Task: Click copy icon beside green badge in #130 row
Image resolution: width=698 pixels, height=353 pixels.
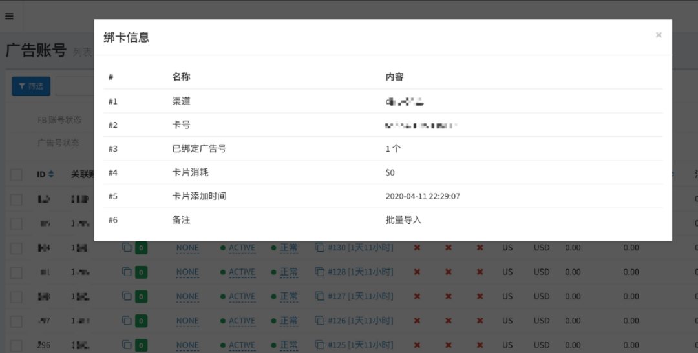Action: pyautogui.click(x=127, y=247)
